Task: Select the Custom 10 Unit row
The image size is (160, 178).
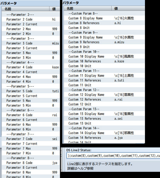Action: pos(104,66)
